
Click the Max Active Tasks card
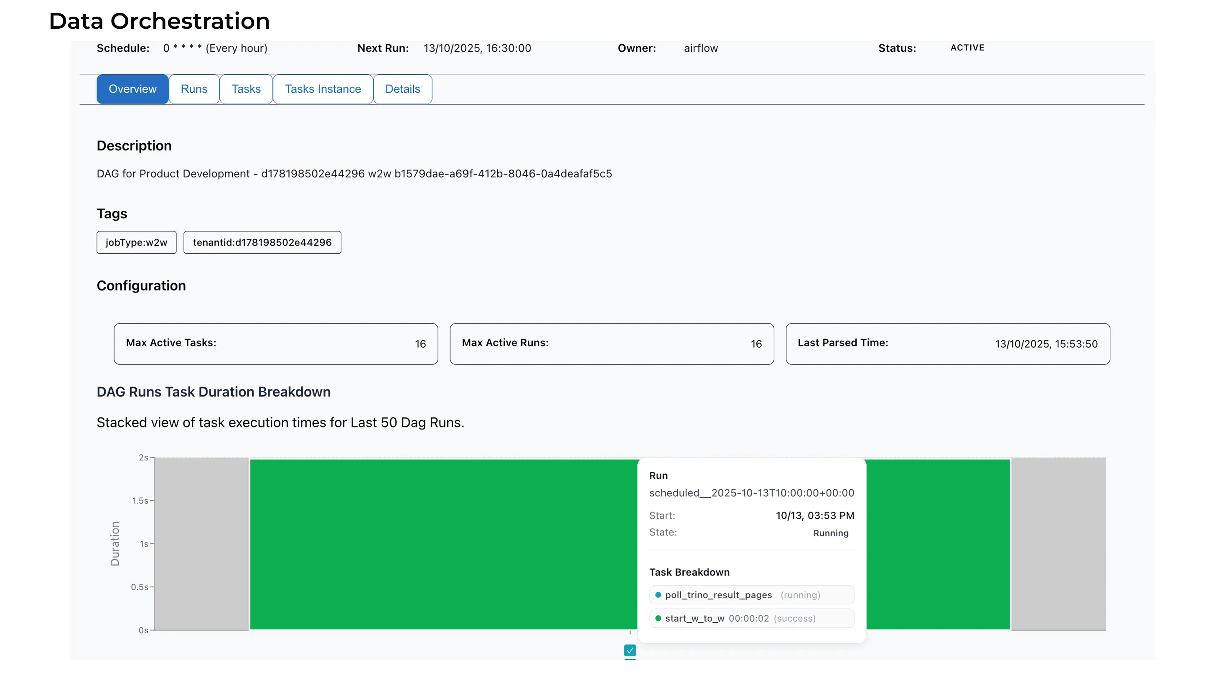pos(276,344)
